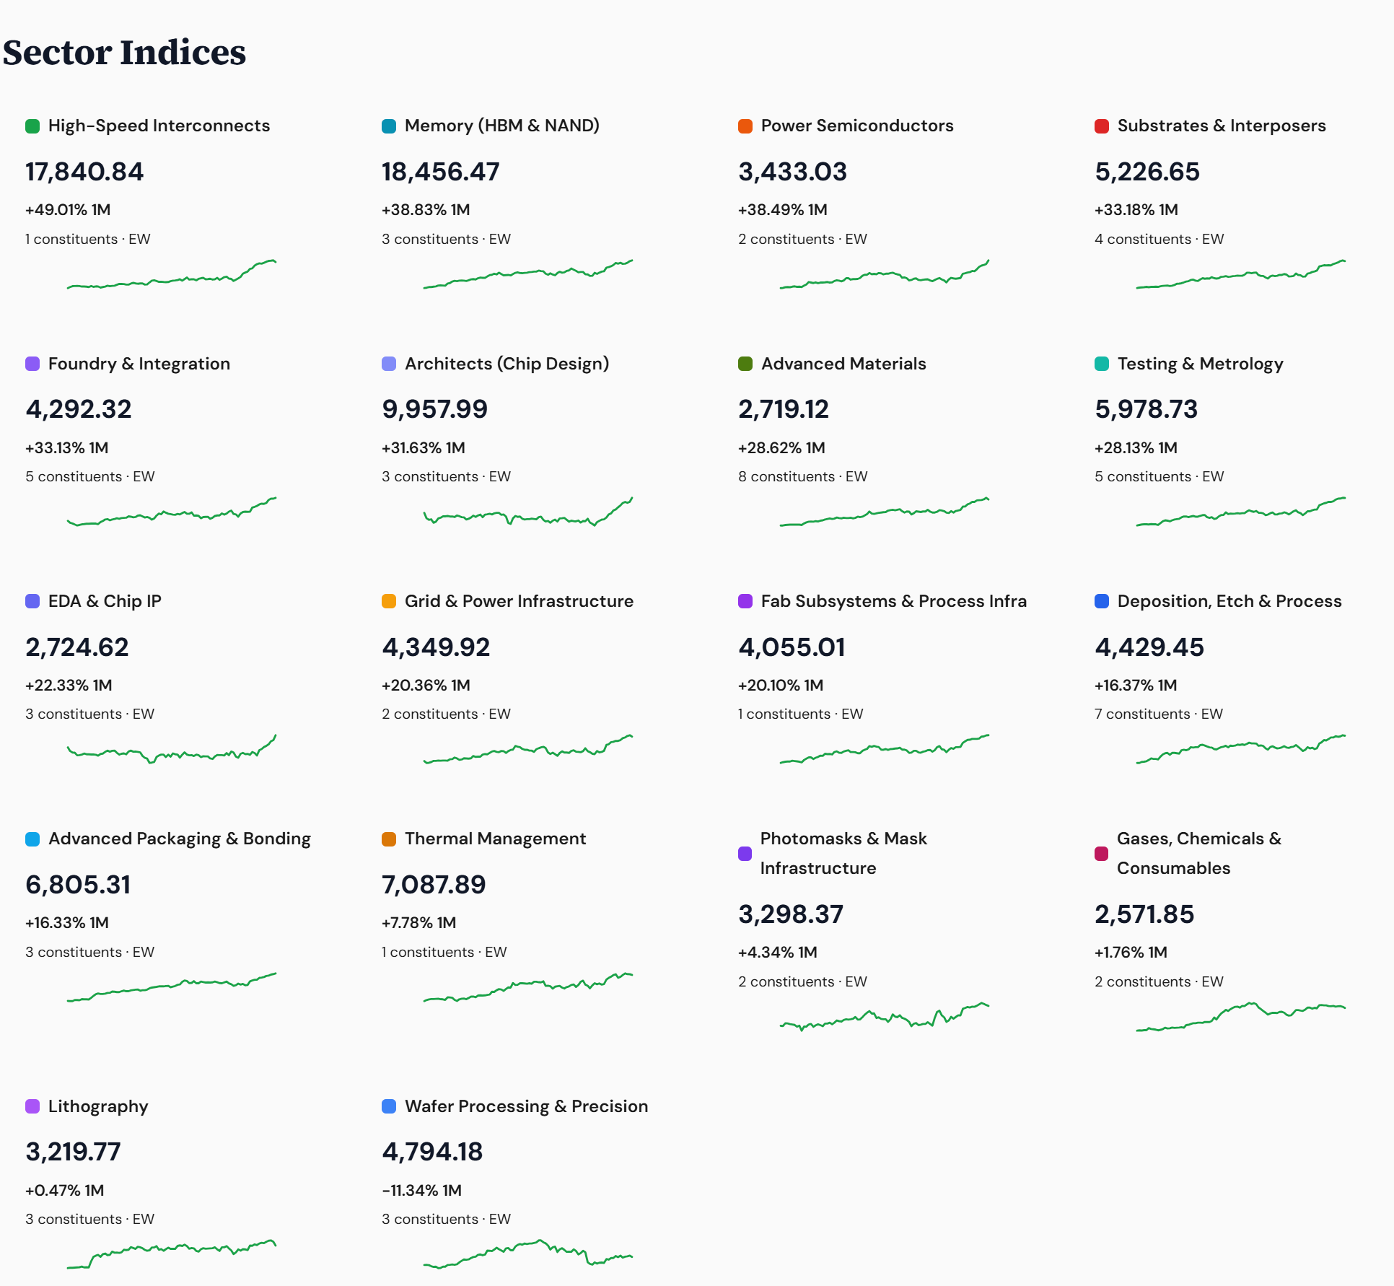Click the yellow Grid & Power Infrastructure dot
Viewport: 1394px width, 1286px height.
coord(387,601)
